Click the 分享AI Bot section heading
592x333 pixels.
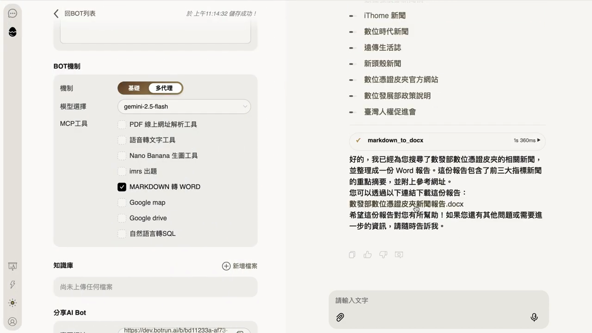(x=70, y=313)
